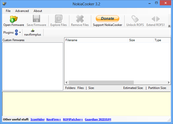Click the Remove Files X icon
173x124 pixels.
(x=80, y=19)
